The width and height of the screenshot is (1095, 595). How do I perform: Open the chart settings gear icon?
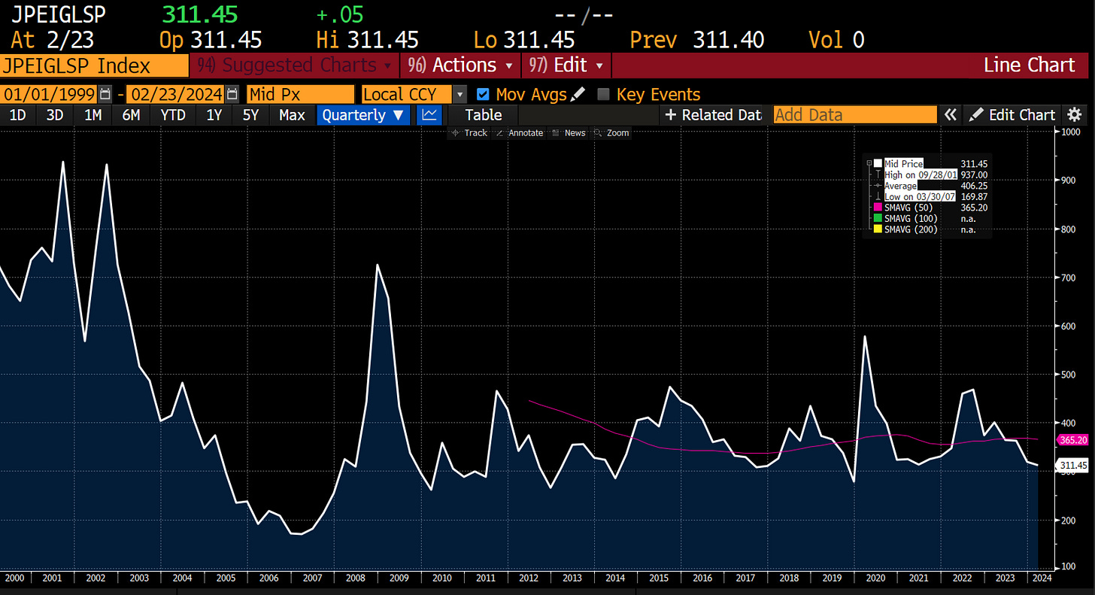point(1074,114)
